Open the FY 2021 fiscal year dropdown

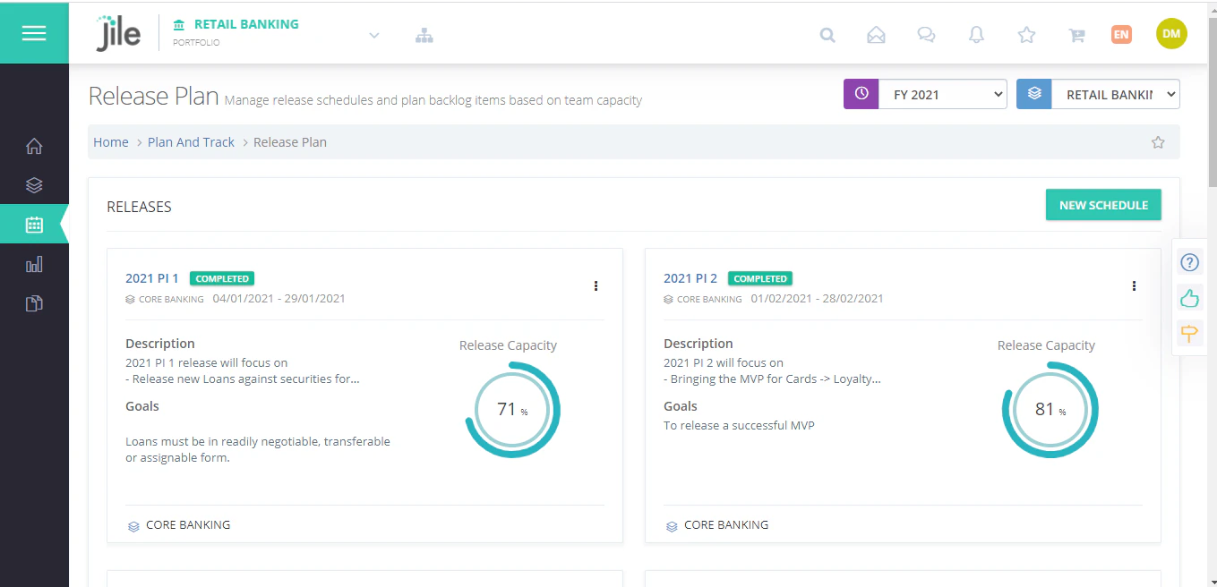[943, 93]
